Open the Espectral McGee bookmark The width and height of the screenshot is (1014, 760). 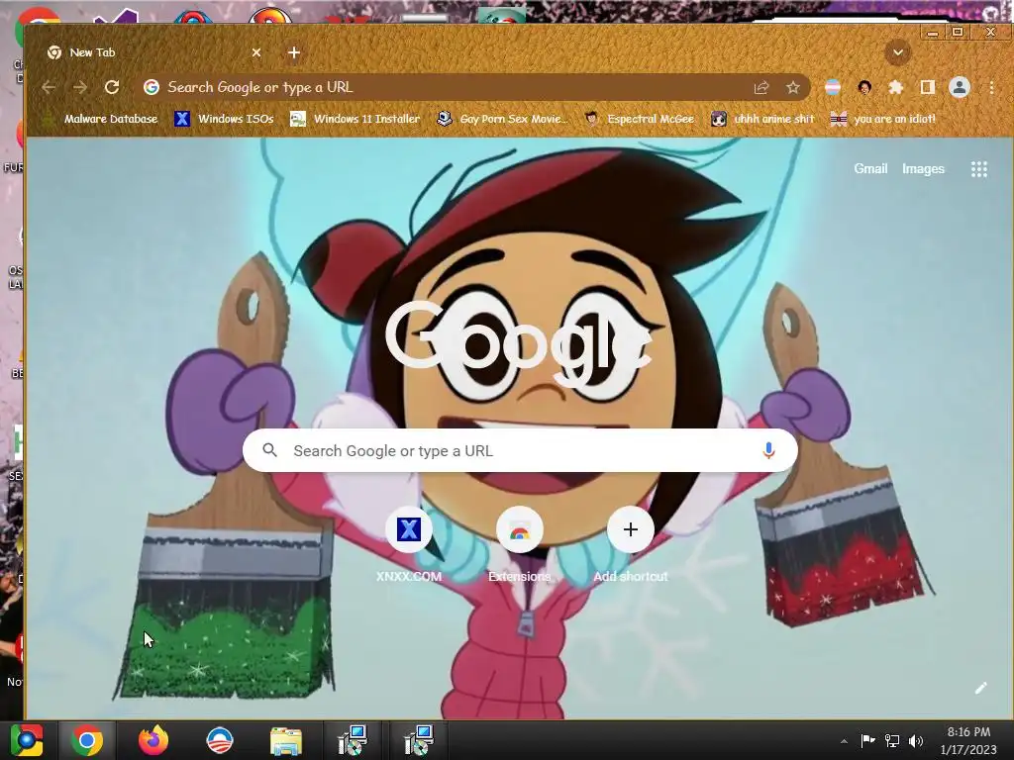(x=639, y=119)
